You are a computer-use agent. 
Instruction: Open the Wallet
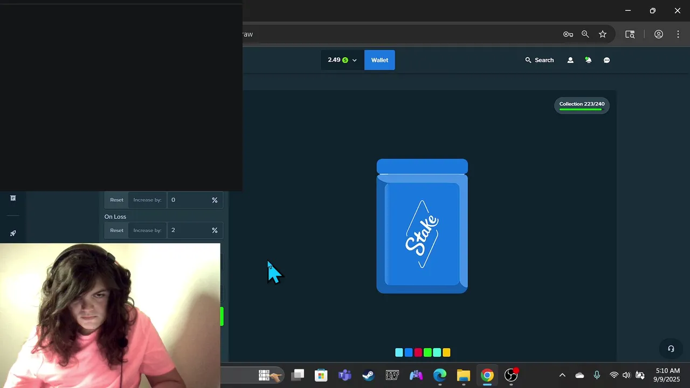tap(379, 60)
